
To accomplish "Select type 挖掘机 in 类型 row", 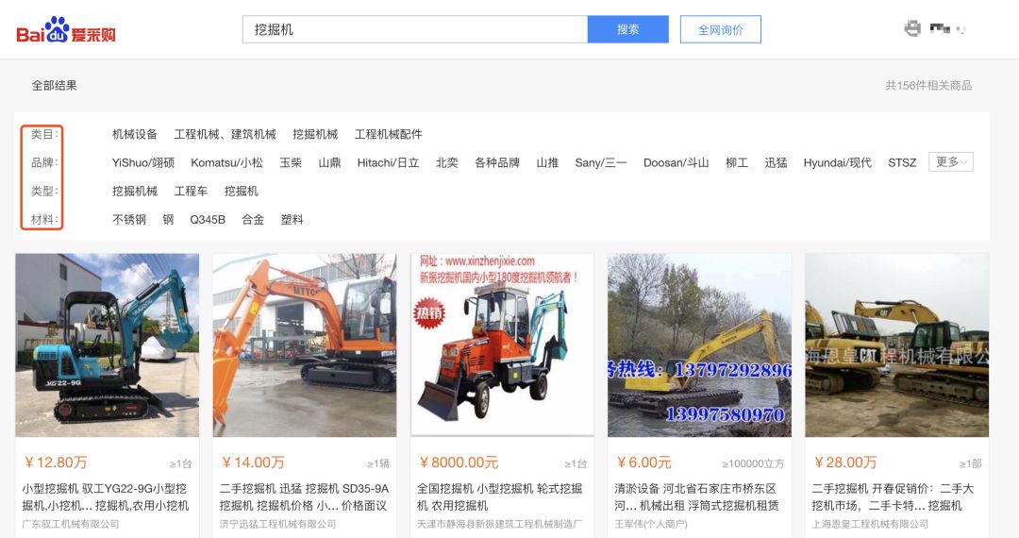I will [x=242, y=191].
